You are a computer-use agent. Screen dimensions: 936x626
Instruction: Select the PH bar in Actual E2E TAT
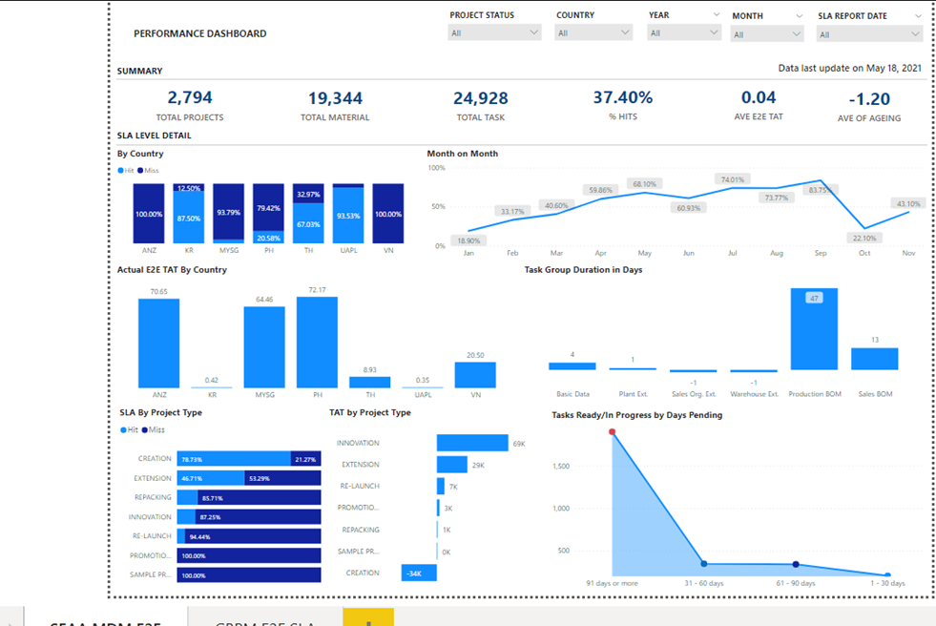pos(317,343)
